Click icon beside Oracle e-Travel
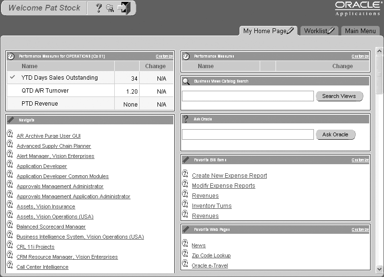384x277 pixels. click(185, 264)
